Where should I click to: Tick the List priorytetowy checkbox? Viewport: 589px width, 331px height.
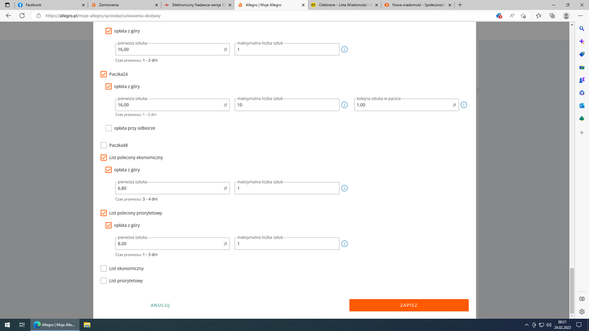point(104,281)
